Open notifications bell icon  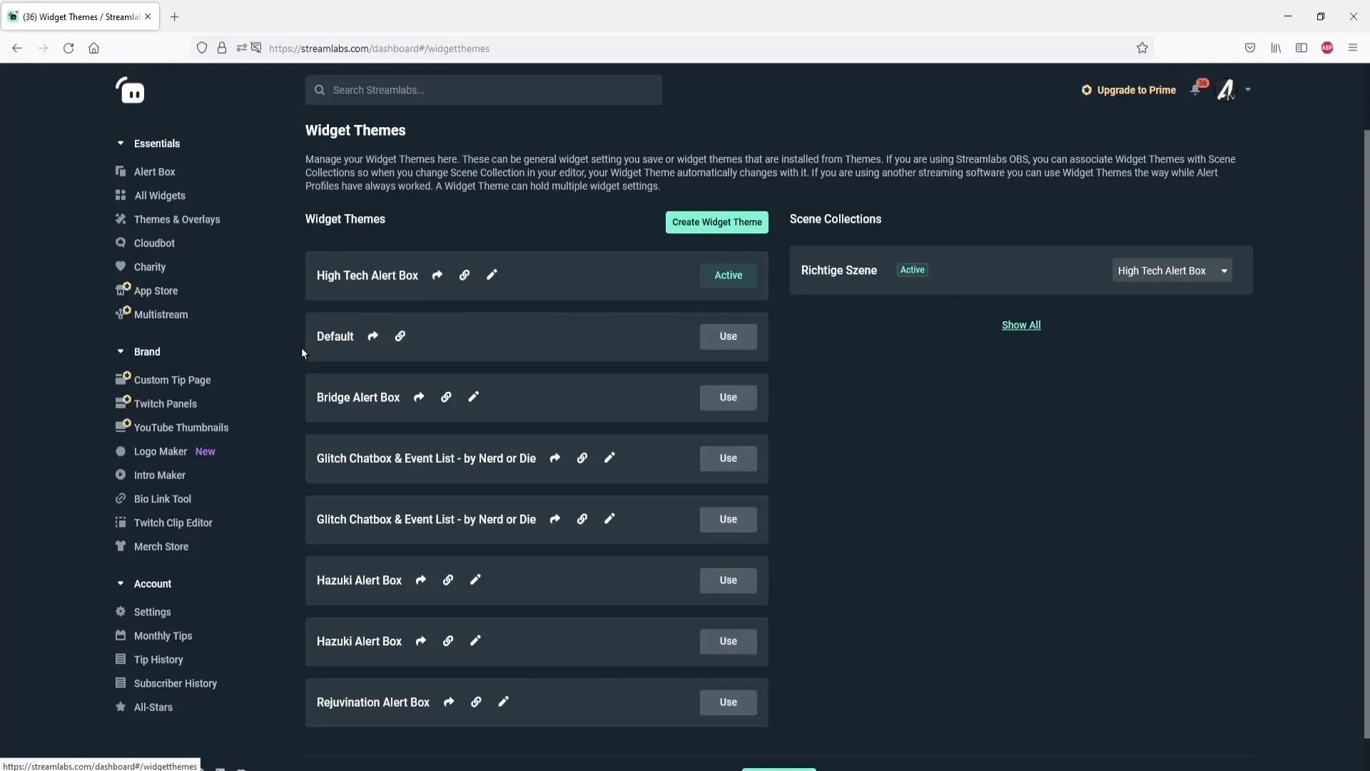tap(1196, 90)
